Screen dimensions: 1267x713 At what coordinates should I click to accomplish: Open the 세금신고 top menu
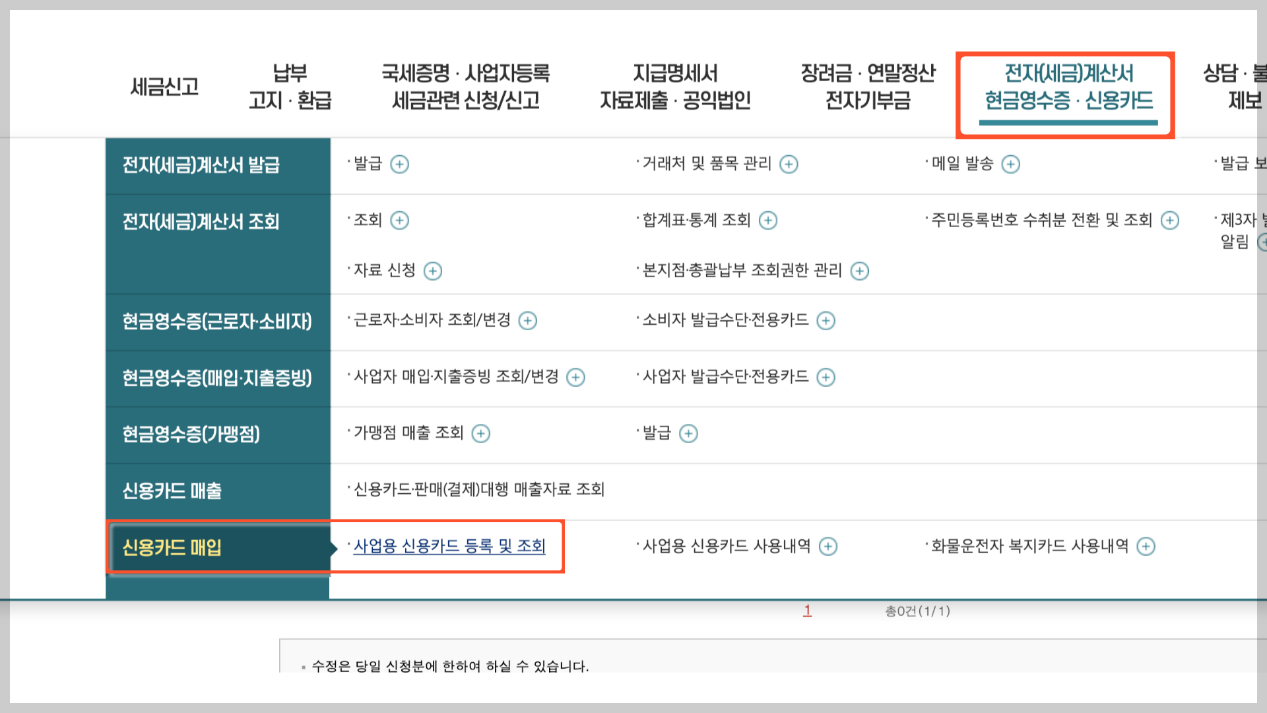click(x=164, y=86)
